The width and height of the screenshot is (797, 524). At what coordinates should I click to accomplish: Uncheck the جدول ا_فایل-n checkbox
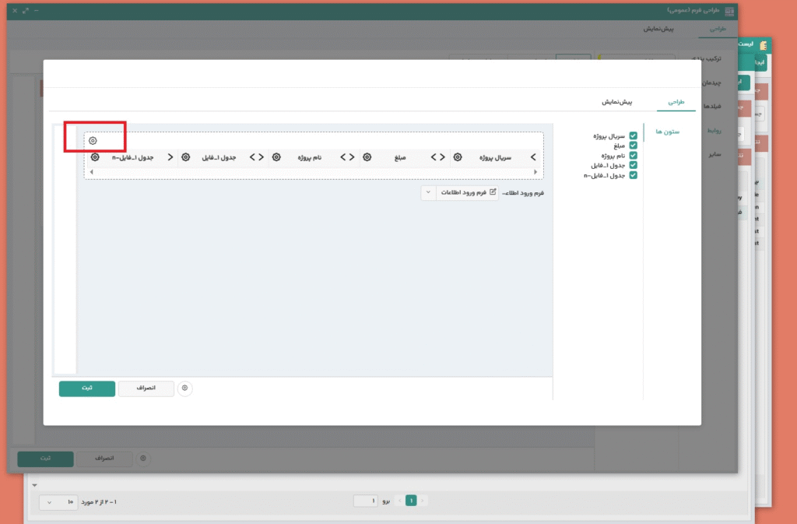[633, 175]
